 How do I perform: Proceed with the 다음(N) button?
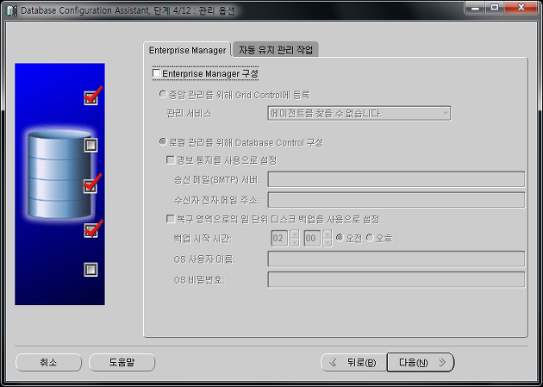(421, 362)
